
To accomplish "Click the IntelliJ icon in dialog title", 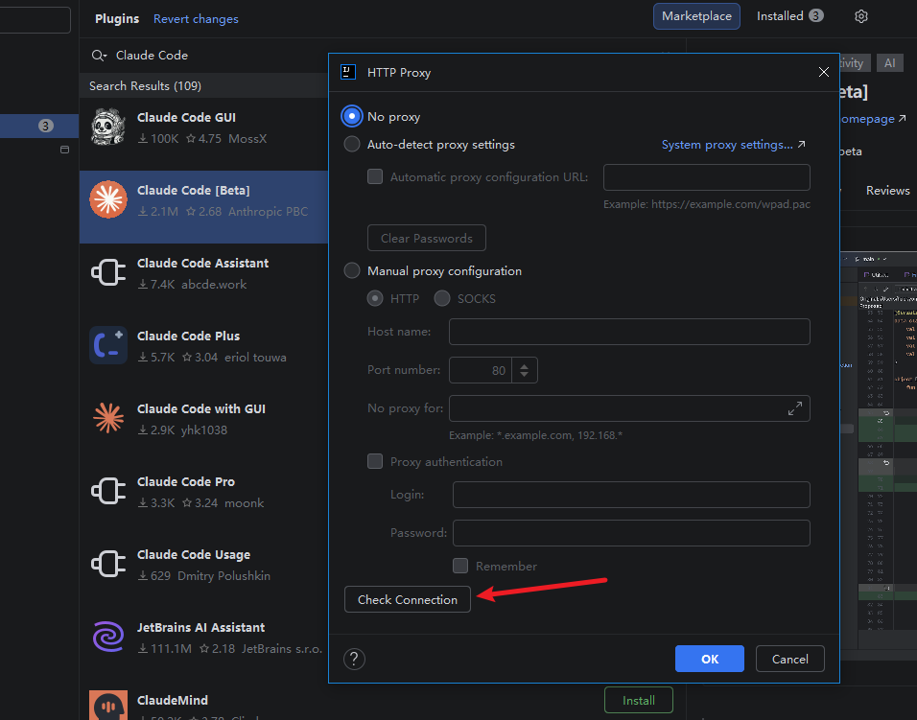I will coord(348,72).
